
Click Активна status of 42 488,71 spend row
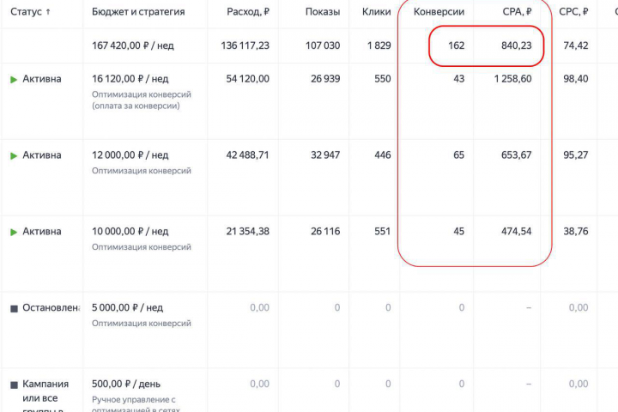[42, 155]
